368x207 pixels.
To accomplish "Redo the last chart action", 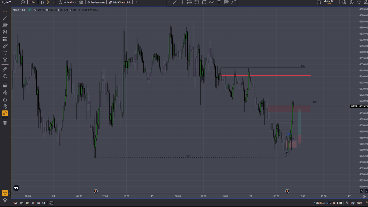I will pos(144,2).
